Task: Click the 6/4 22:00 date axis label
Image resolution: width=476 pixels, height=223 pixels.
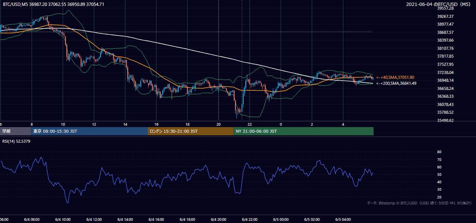Action: tap(250, 220)
